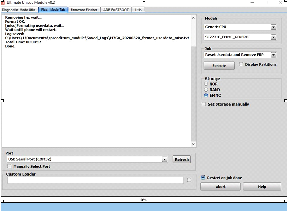
Task: Expand the USB Serial Port dropdown arrow
Action: pos(164,160)
